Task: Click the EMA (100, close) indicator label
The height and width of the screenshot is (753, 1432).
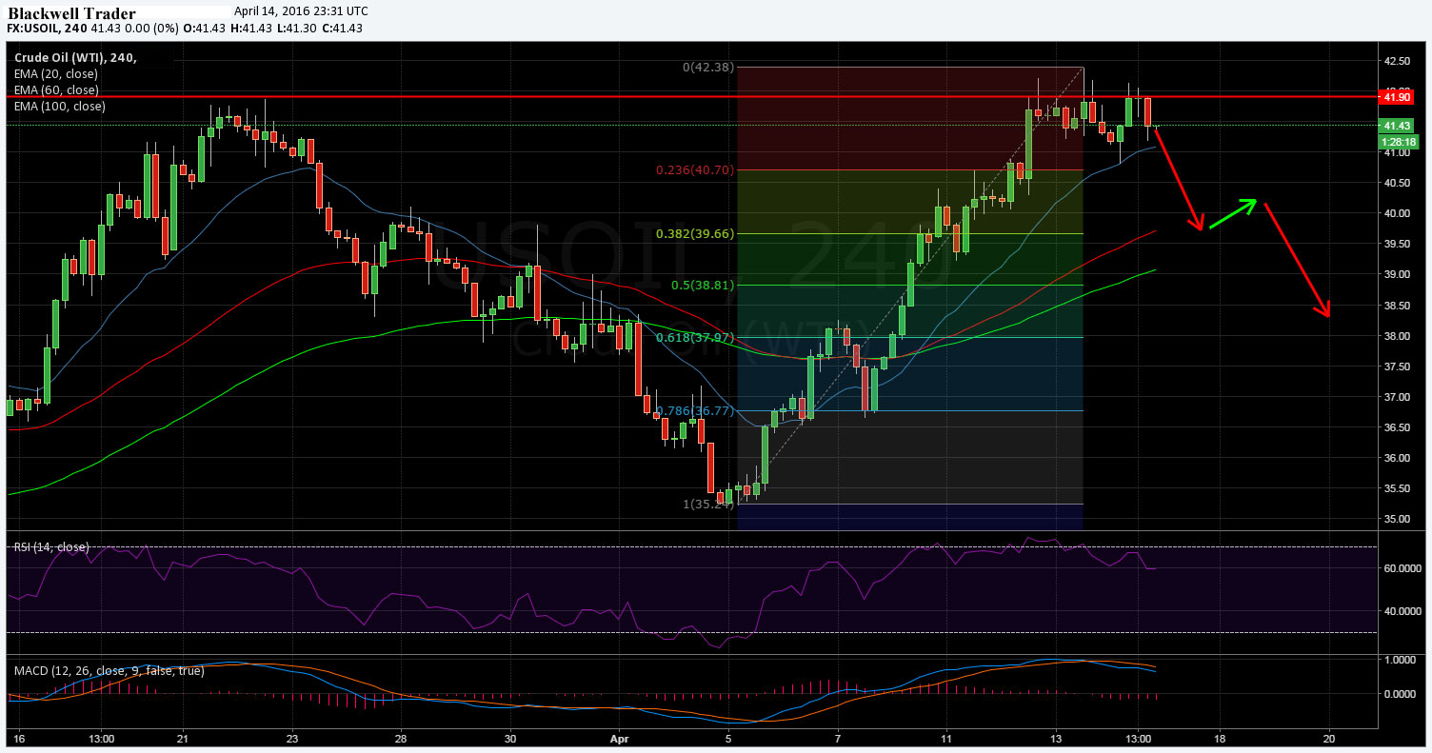Action: point(59,107)
